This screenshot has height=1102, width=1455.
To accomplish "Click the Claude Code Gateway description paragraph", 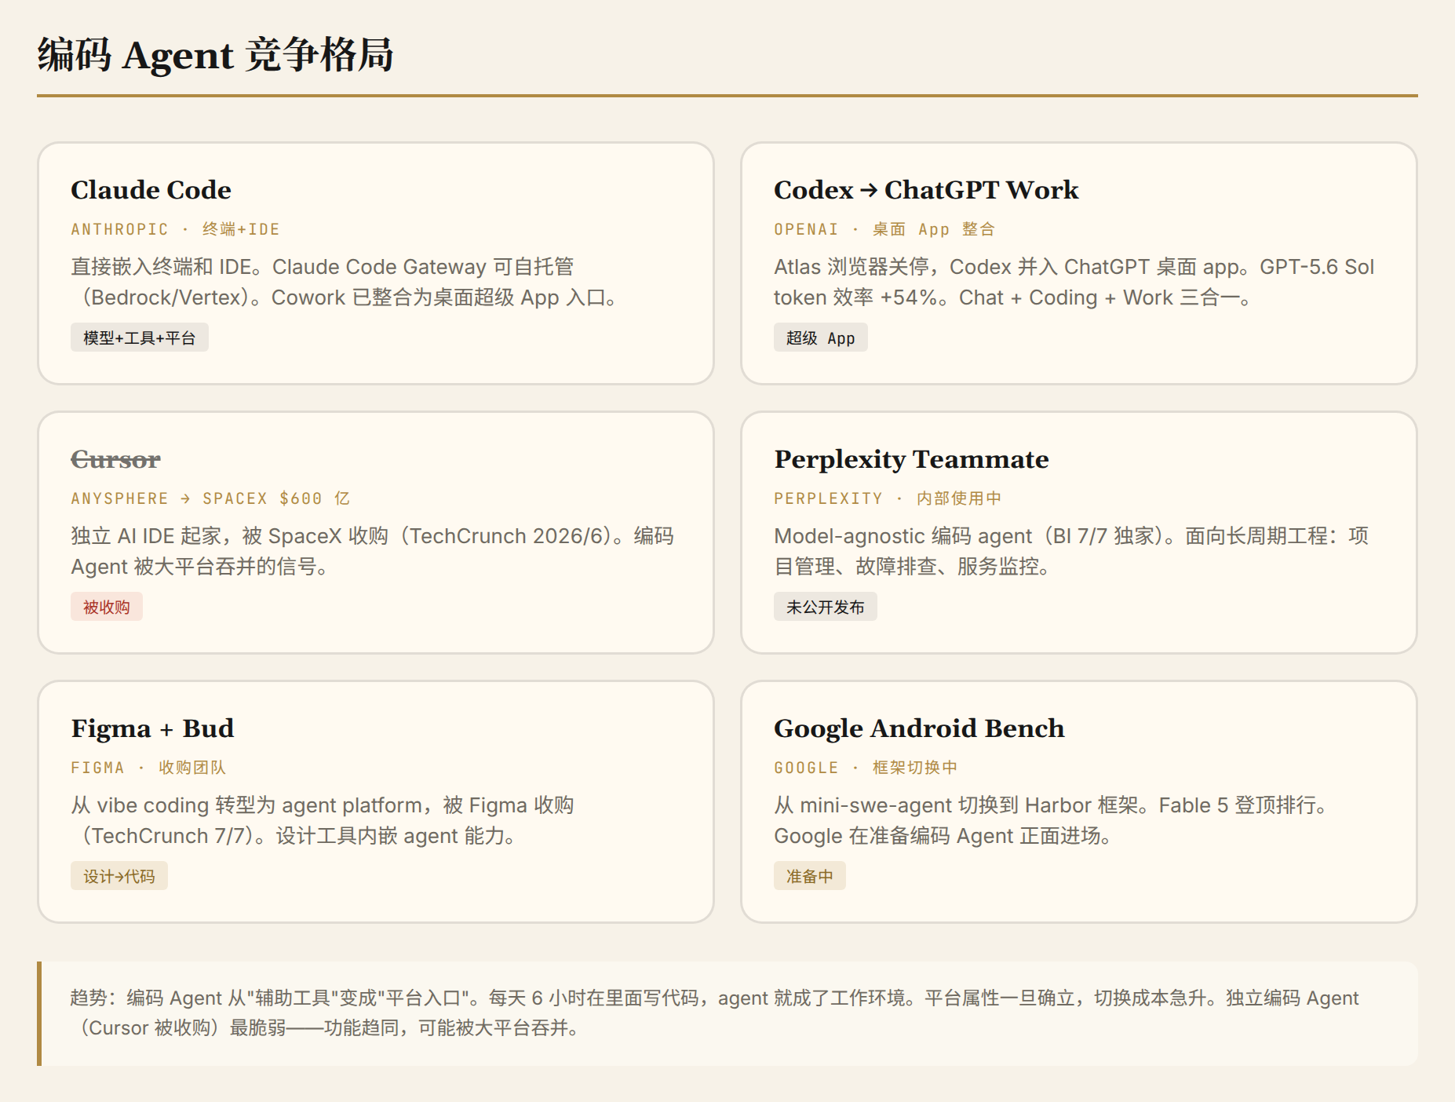I will pos(345,283).
